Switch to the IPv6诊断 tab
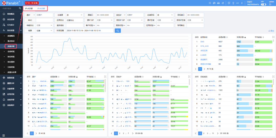The image size is (276, 138). pyautogui.click(x=41, y=8)
